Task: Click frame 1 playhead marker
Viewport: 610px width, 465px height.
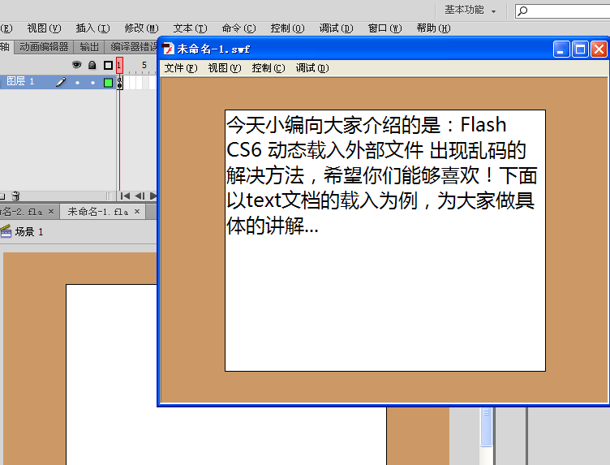Action: point(119,65)
